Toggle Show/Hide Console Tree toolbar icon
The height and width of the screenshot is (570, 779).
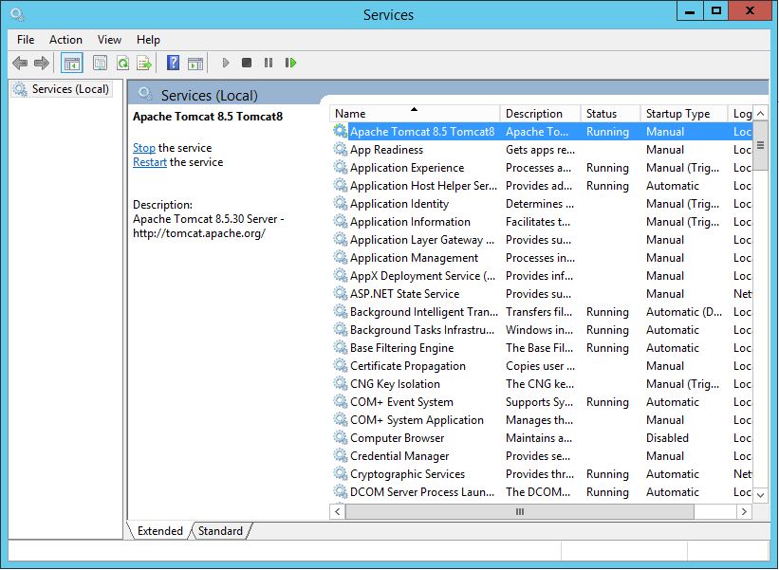(72, 63)
